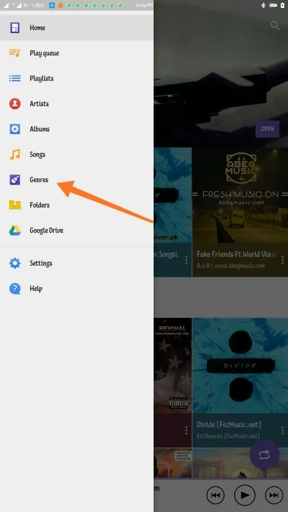Tap the Telegram notification icon in status bar
The image size is (288, 512).
coord(52,5)
